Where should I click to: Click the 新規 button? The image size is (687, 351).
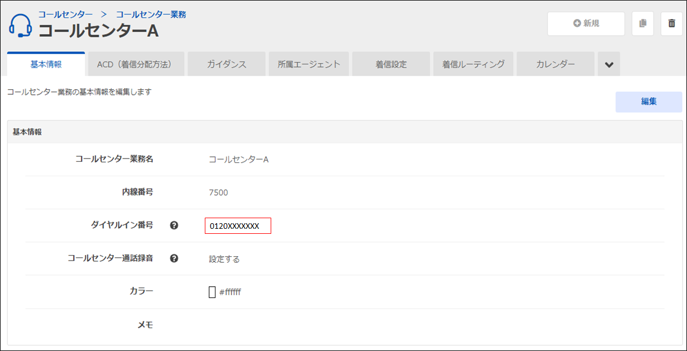[x=586, y=23]
